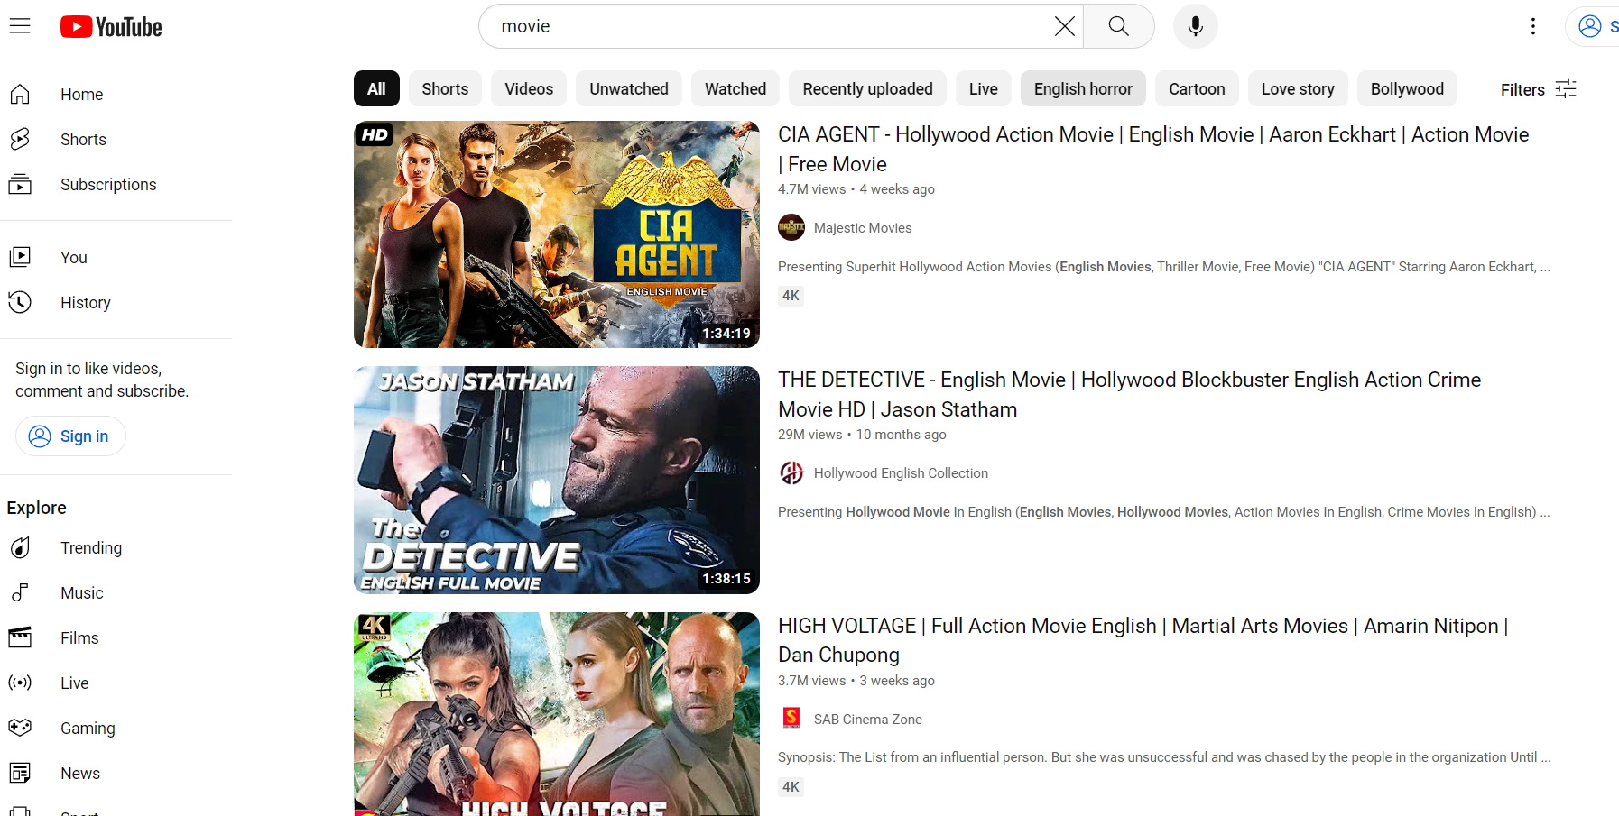Click '3.7M views' text
This screenshot has height=816, width=1619.
tap(811, 681)
